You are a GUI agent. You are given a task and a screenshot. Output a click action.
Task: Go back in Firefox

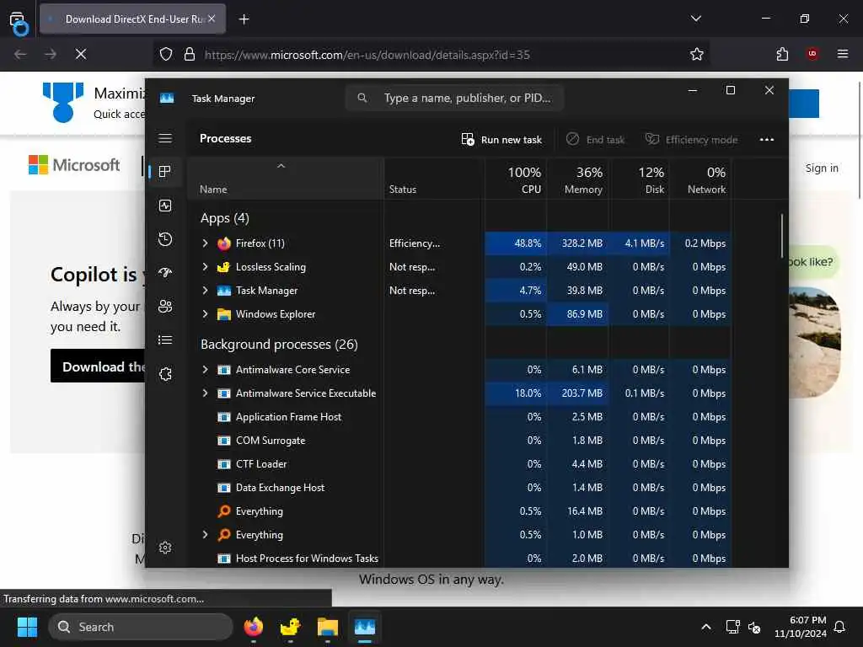tap(20, 54)
